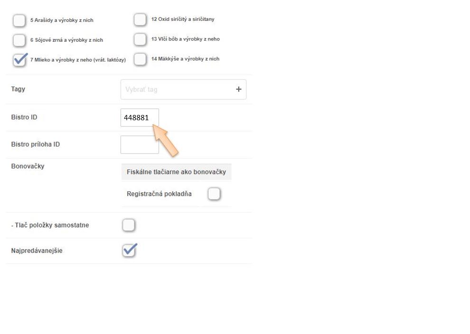This screenshot has width=470, height=334.
Task: Uncheck the Najpredávanejšie checkbox
Action: pyautogui.click(x=129, y=250)
